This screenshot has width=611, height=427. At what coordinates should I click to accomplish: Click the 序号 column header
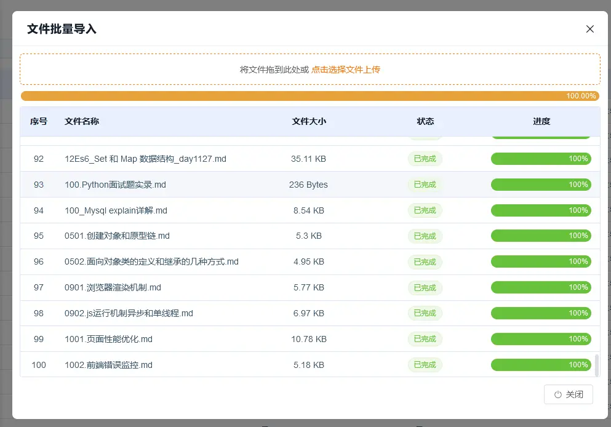click(38, 121)
